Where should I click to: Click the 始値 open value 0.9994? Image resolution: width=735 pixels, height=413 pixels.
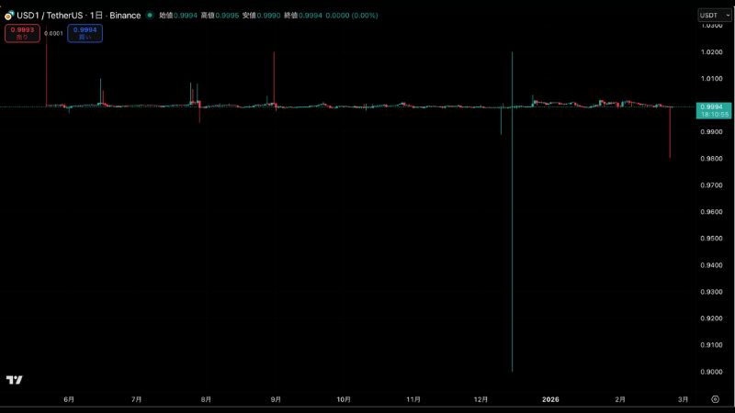click(x=186, y=16)
